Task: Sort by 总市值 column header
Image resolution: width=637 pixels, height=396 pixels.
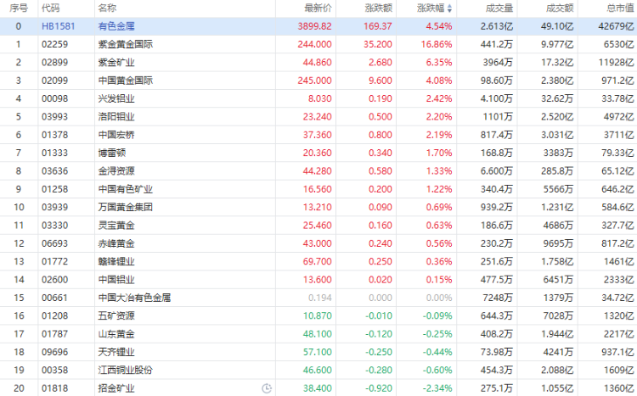Action: click(620, 8)
